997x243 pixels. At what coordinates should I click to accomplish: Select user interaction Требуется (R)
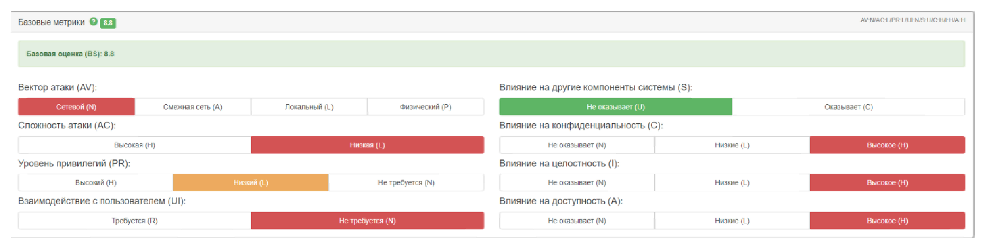[x=135, y=221]
